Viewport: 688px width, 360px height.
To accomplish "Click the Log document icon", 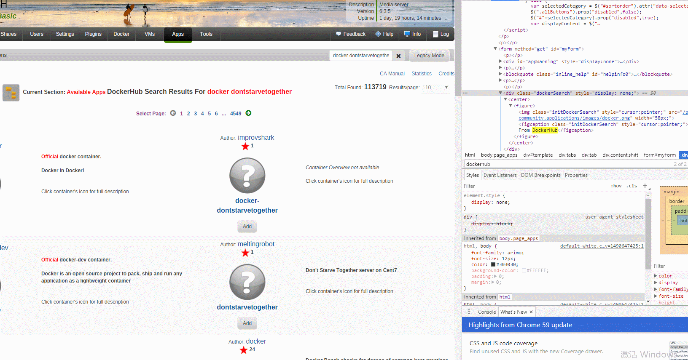I will point(436,34).
